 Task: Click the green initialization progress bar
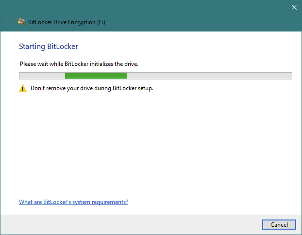tap(155, 76)
